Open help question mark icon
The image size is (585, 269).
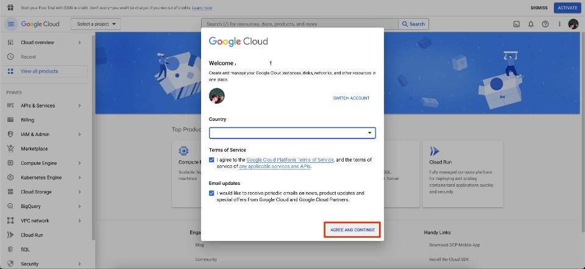[545, 24]
